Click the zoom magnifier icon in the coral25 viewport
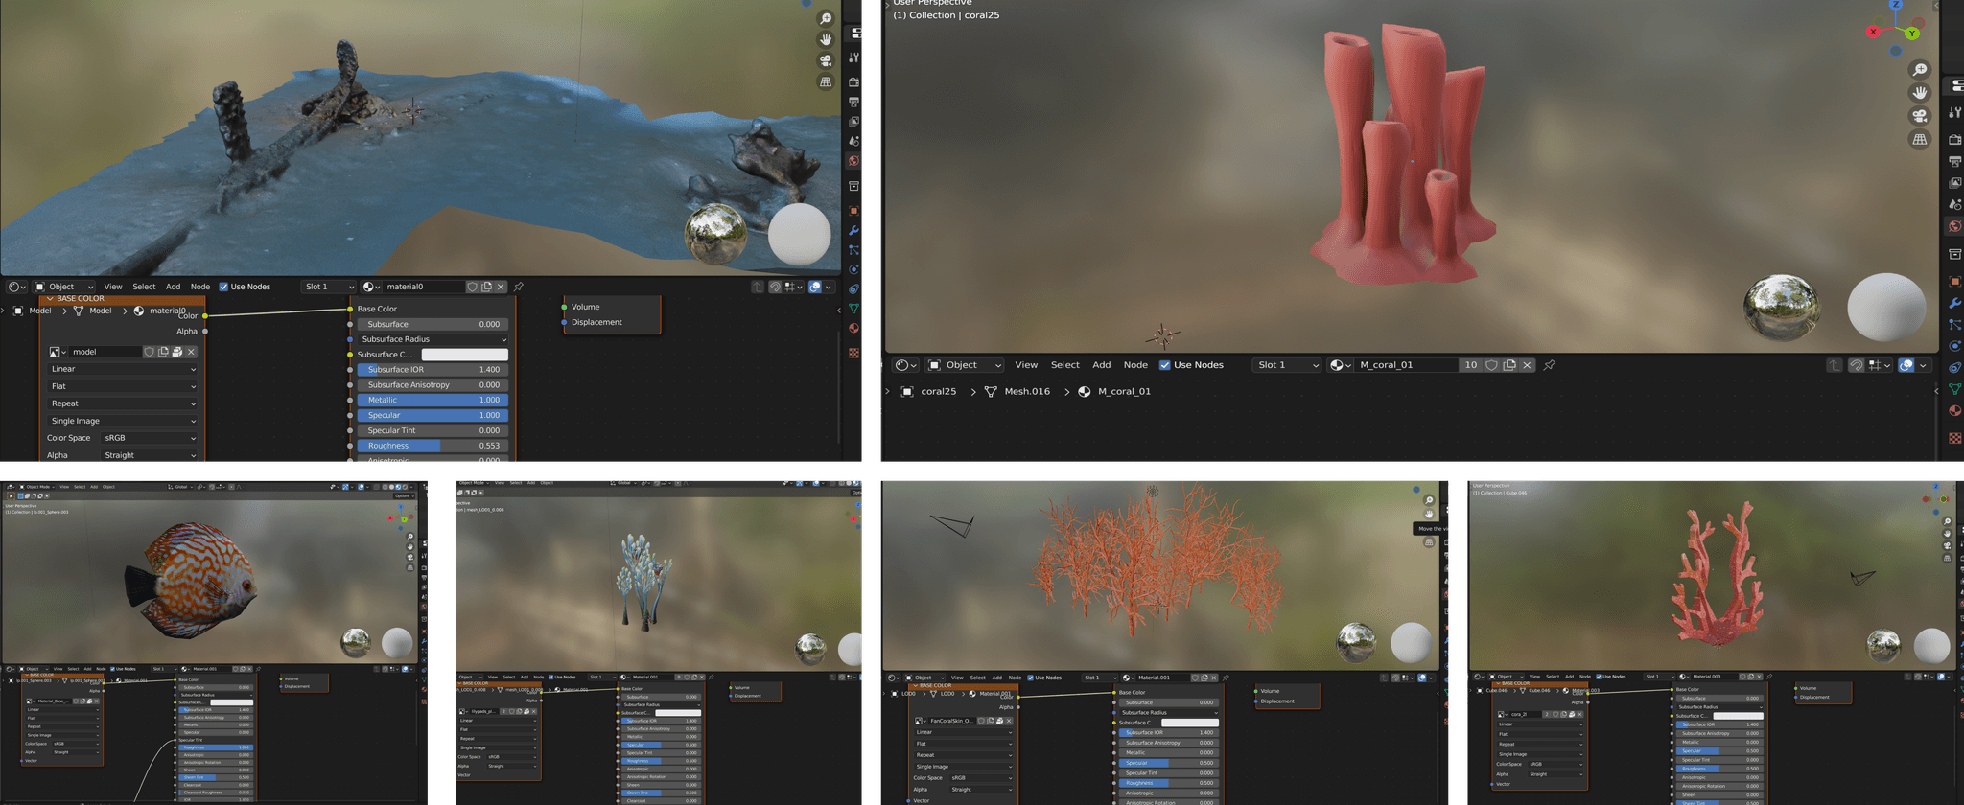This screenshot has width=1964, height=805. pyautogui.click(x=1919, y=70)
